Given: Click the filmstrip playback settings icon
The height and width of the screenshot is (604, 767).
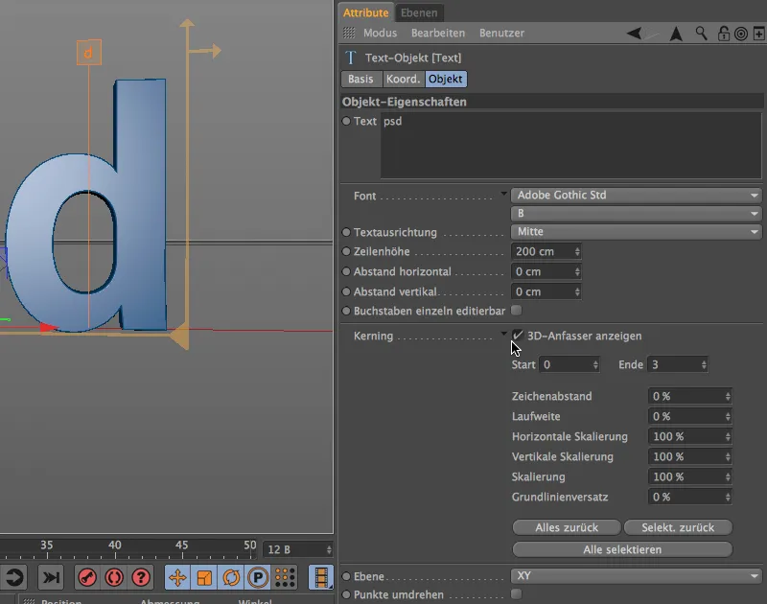Looking at the screenshot, I should [x=321, y=577].
